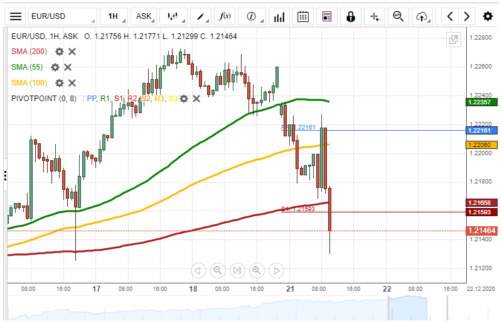Switch the ASK price side dropdown

[144, 16]
